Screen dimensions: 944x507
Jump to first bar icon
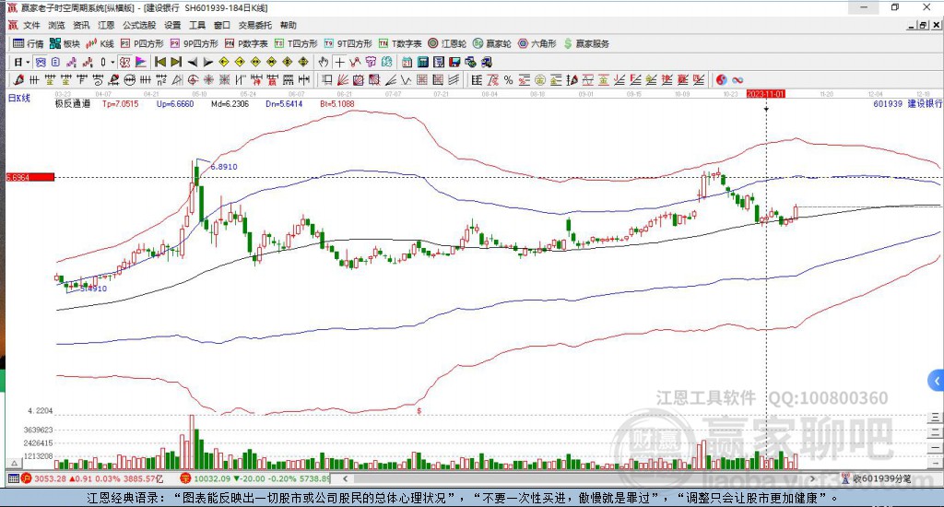click(x=160, y=62)
